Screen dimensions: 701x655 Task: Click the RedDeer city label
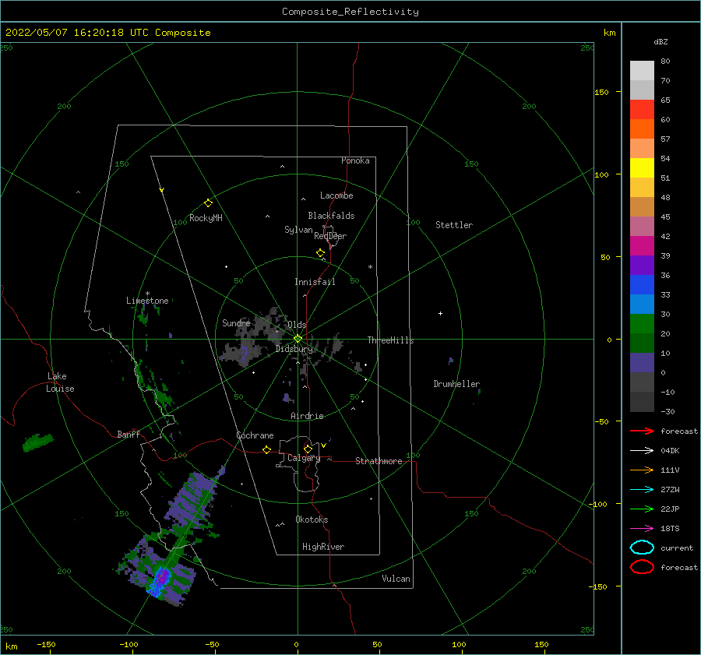tap(330, 236)
